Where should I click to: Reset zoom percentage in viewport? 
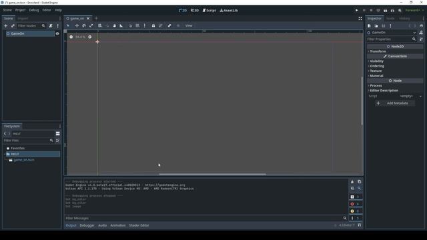pos(80,37)
